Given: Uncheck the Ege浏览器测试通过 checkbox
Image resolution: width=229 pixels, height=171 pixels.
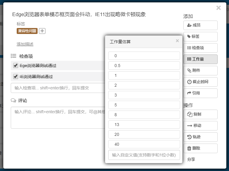Looking at the screenshot, I should pos(16,66).
